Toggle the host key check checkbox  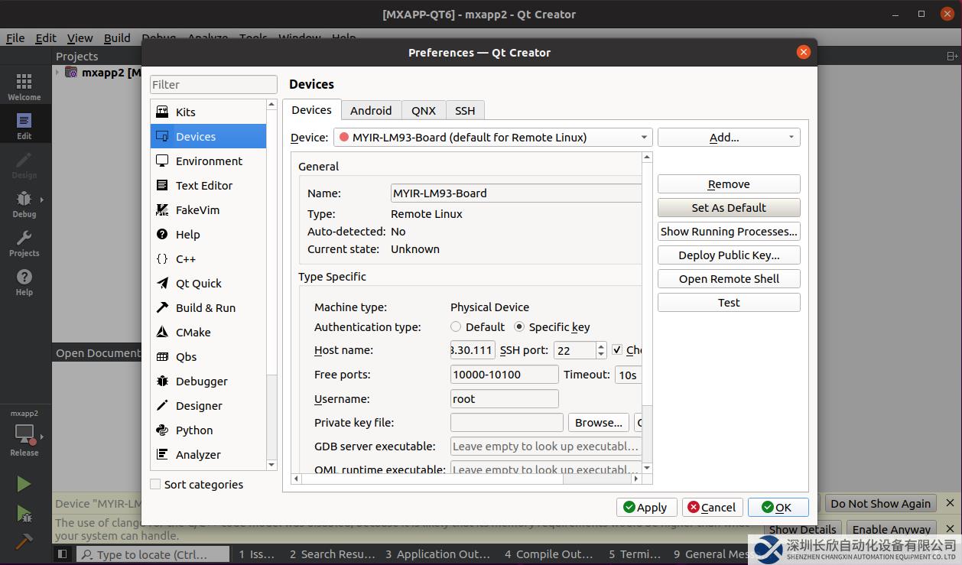[617, 350]
